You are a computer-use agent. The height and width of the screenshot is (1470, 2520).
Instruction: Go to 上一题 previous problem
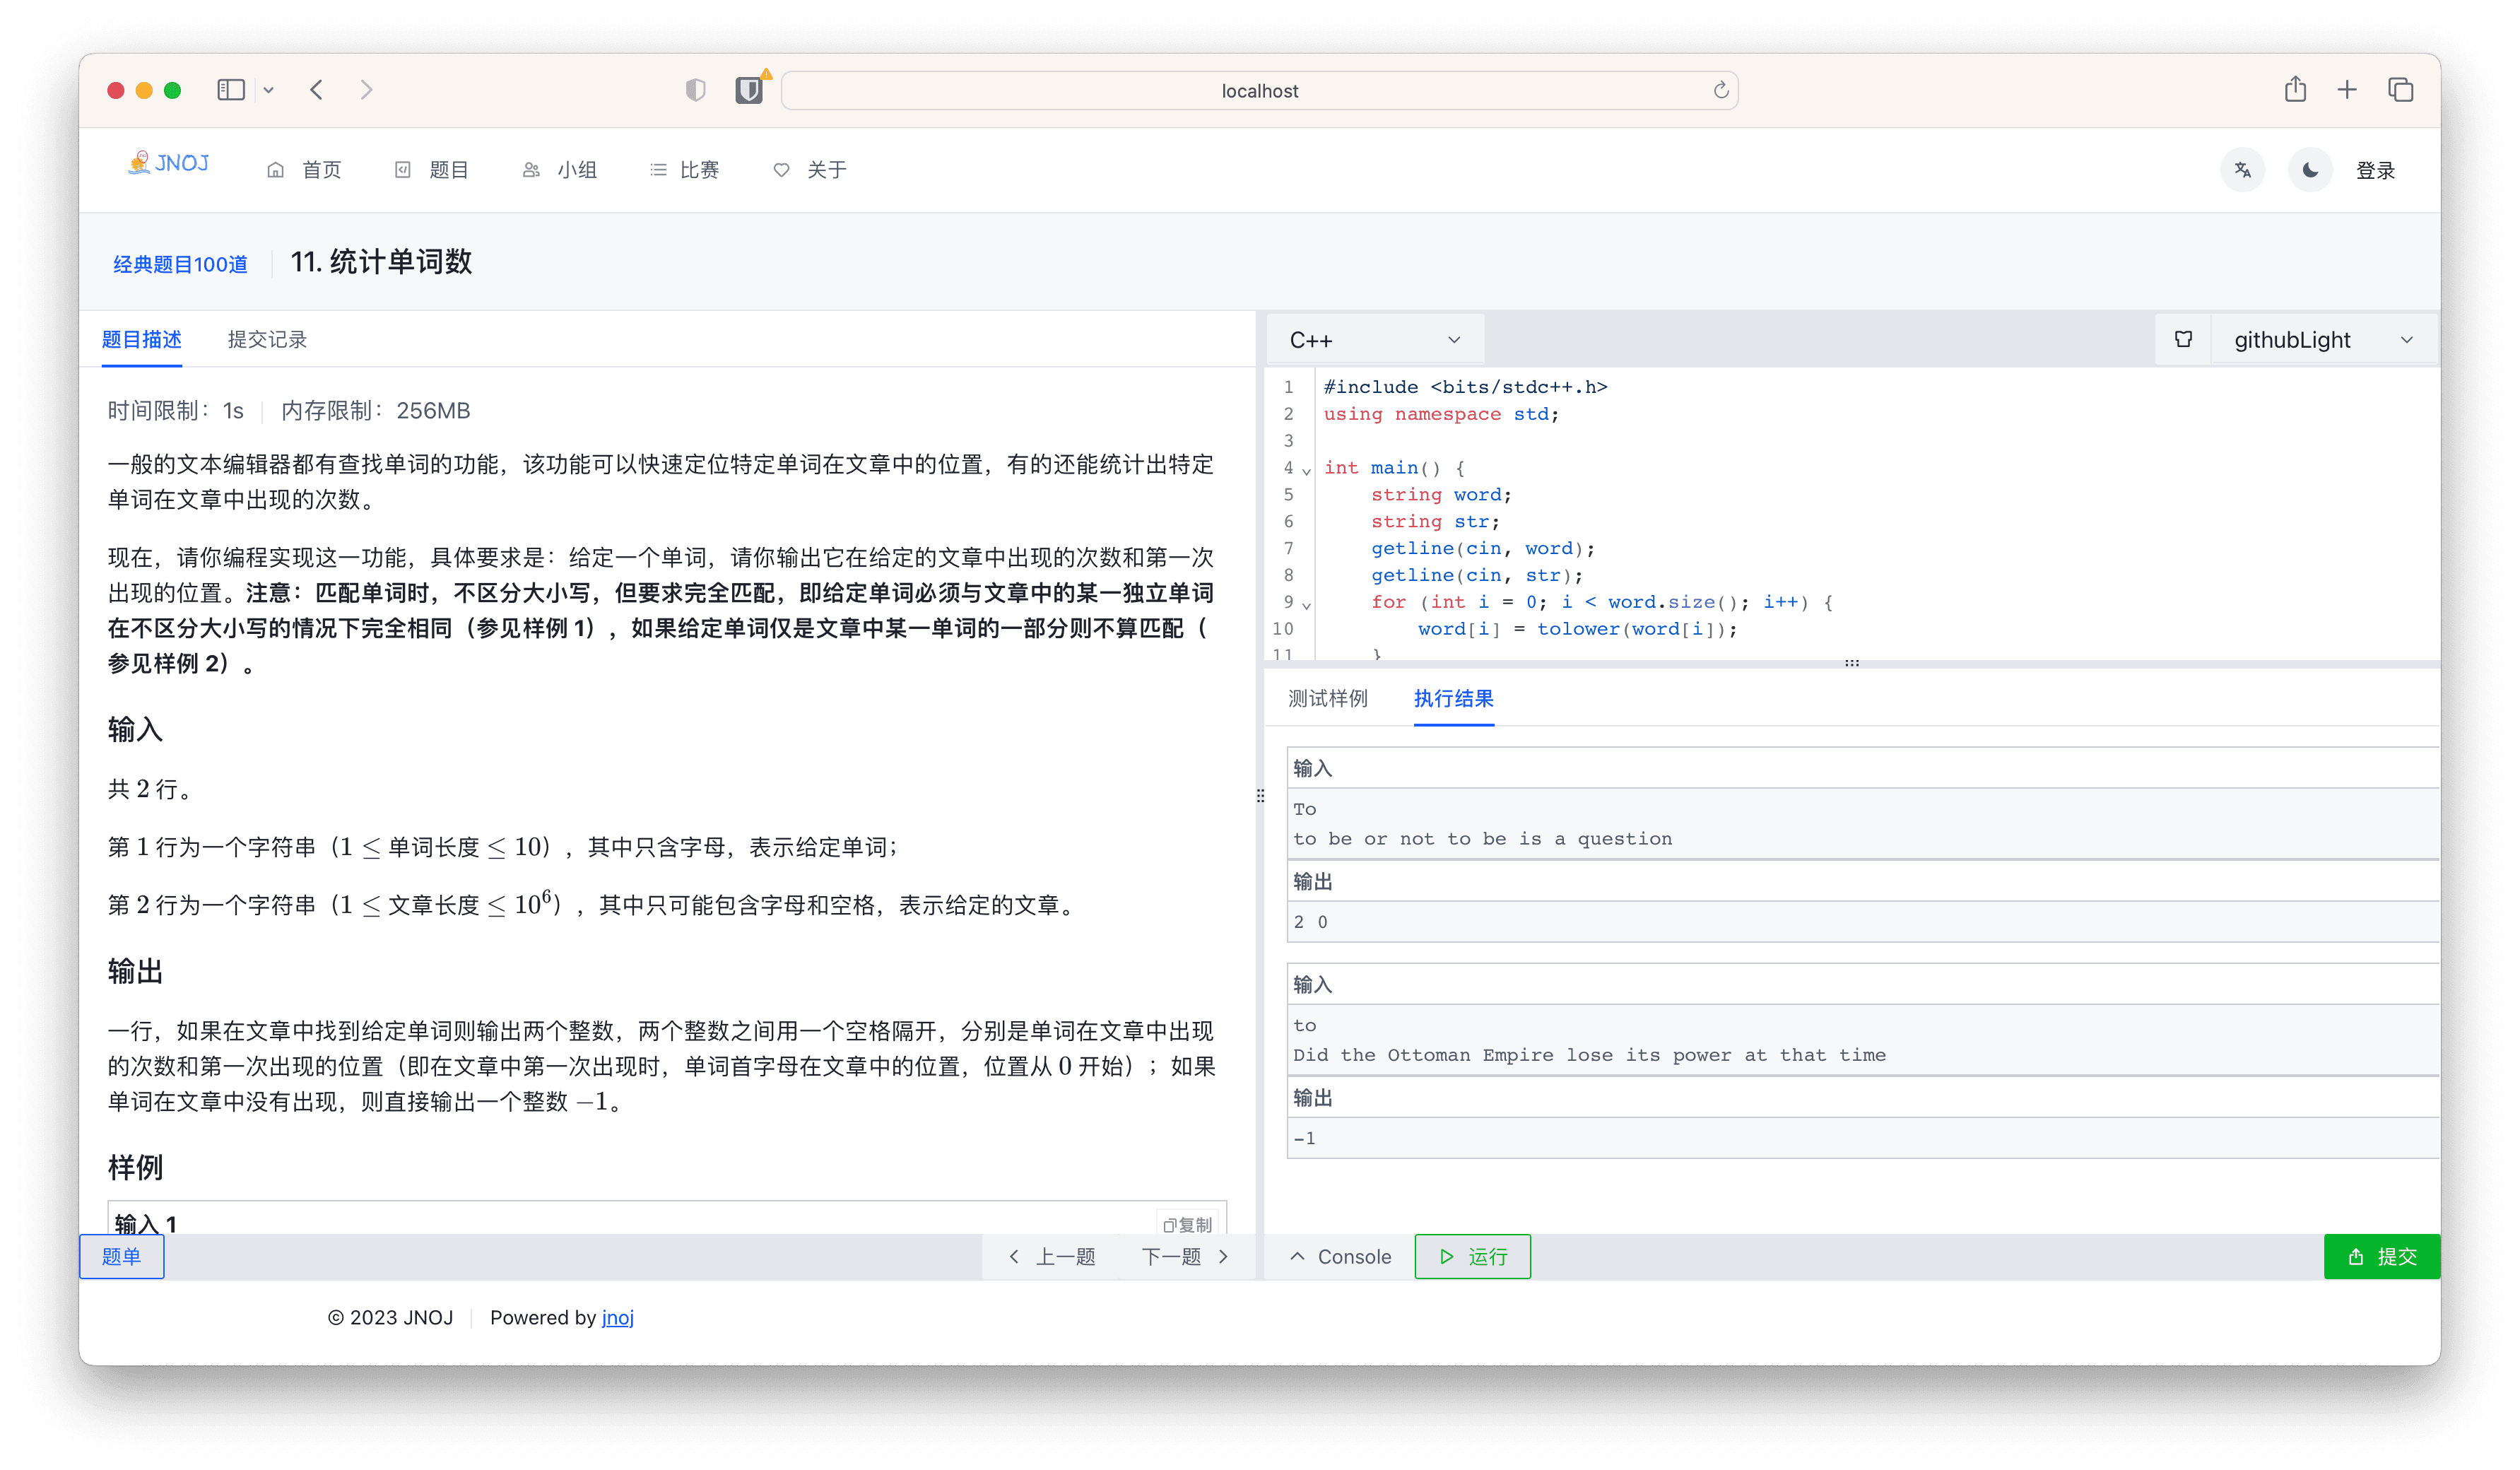pyautogui.click(x=1052, y=1256)
